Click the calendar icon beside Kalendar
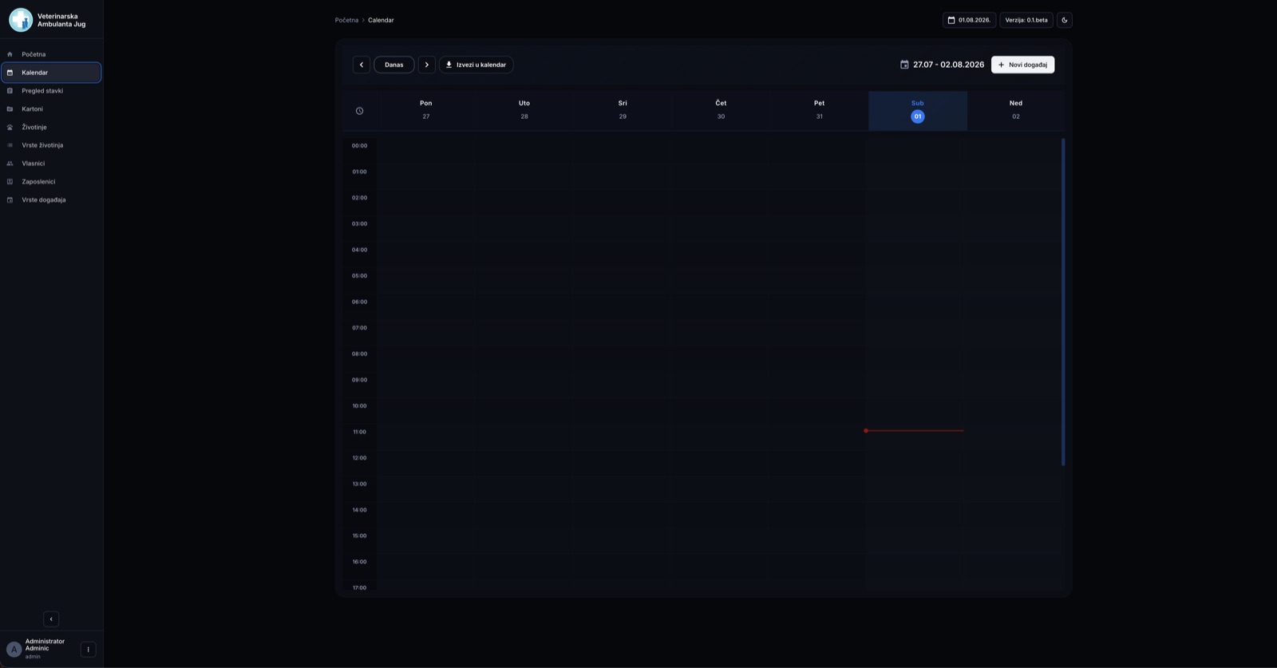 coord(10,73)
